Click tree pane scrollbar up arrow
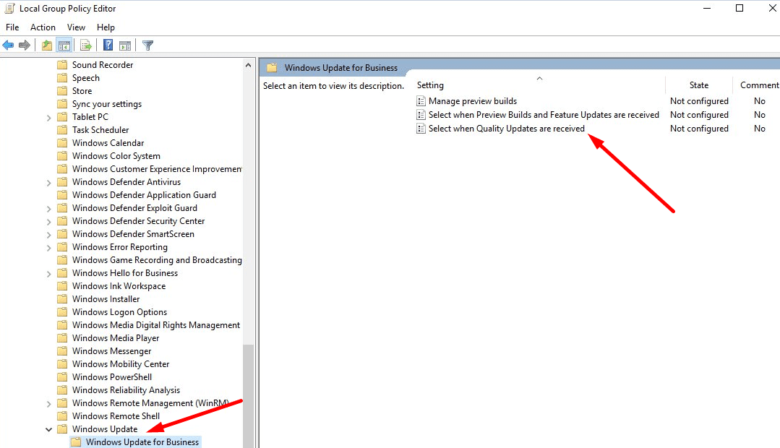Image resolution: width=780 pixels, height=448 pixels. pyautogui.click(x=248, y=65)
